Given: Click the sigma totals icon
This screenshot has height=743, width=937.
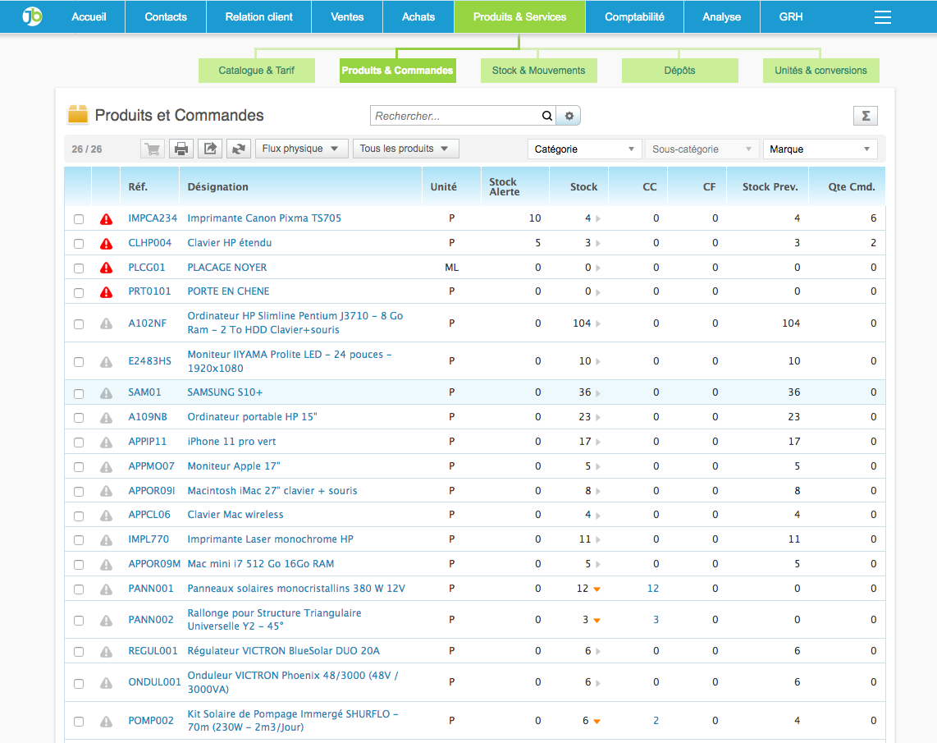Looking at the screenshot, I should pyautogui.click(x=865, y=116).
